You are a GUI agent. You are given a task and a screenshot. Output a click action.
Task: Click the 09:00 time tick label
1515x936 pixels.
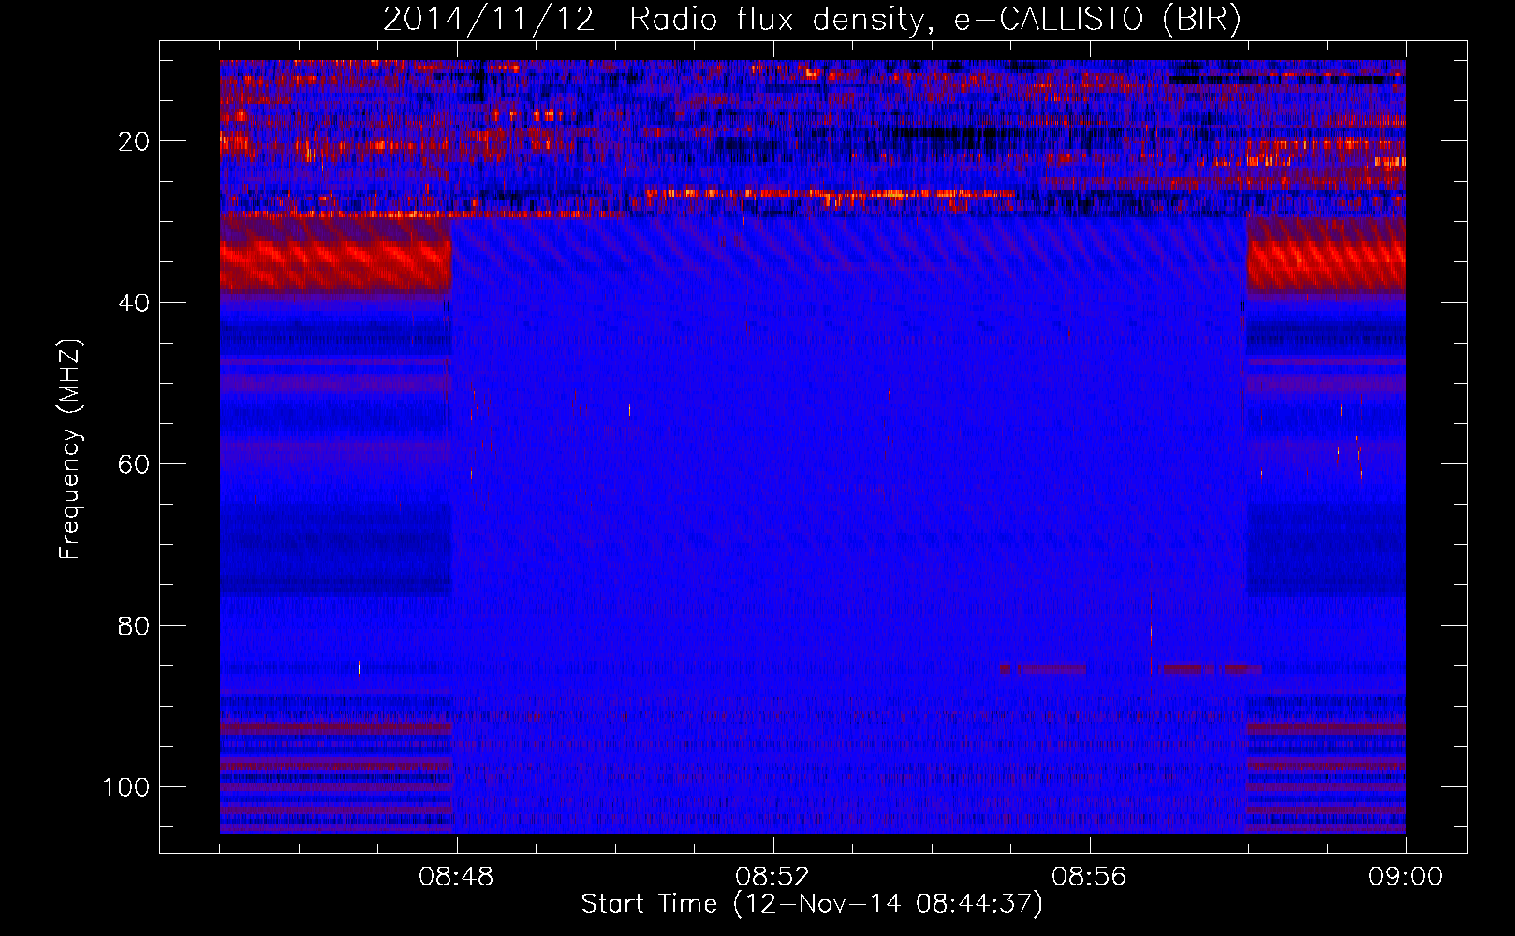(1405, 877)
